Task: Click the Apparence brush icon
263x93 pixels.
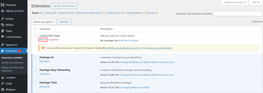Action: coord(3,45)
